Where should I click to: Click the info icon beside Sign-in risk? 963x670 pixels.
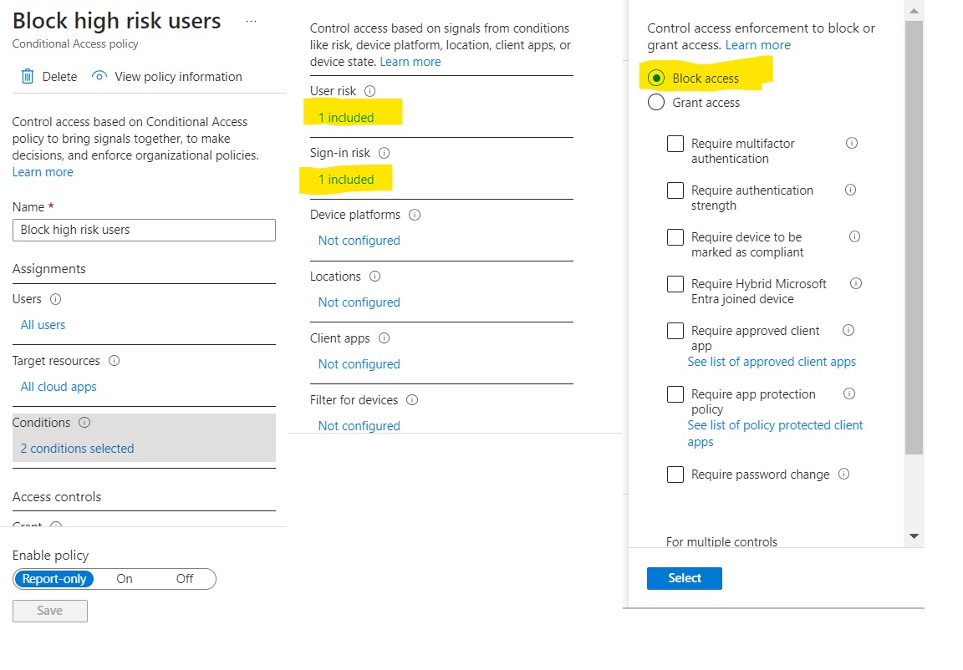(384, 153)
